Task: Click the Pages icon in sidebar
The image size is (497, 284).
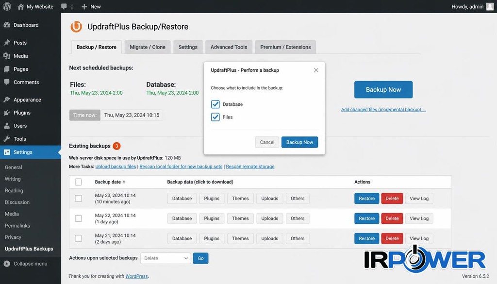Action: 7,69
